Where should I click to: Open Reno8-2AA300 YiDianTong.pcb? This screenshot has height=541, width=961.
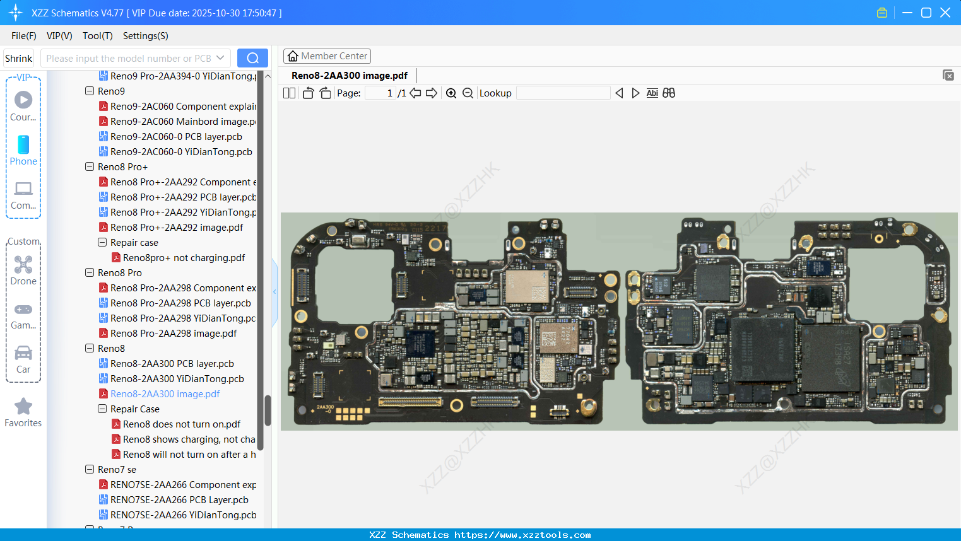click(x=172, y=378)
